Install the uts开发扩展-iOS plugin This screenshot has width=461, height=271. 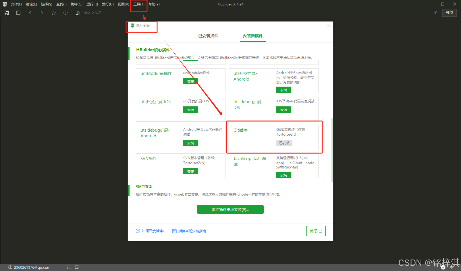(191, 110)
